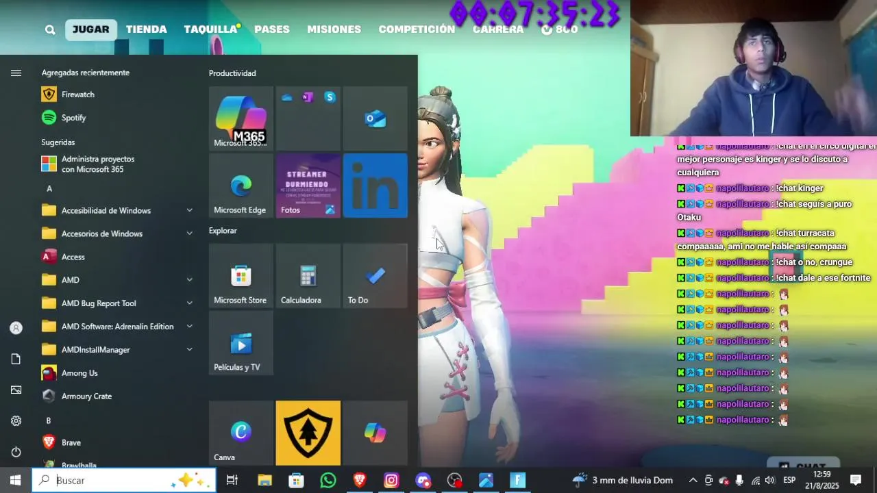Open the COMPETICIÓN tab
The image size is (877, 493).
[x=417, y=29]
